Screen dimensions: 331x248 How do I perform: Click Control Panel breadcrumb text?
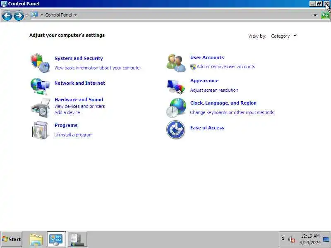click(58, 15)
